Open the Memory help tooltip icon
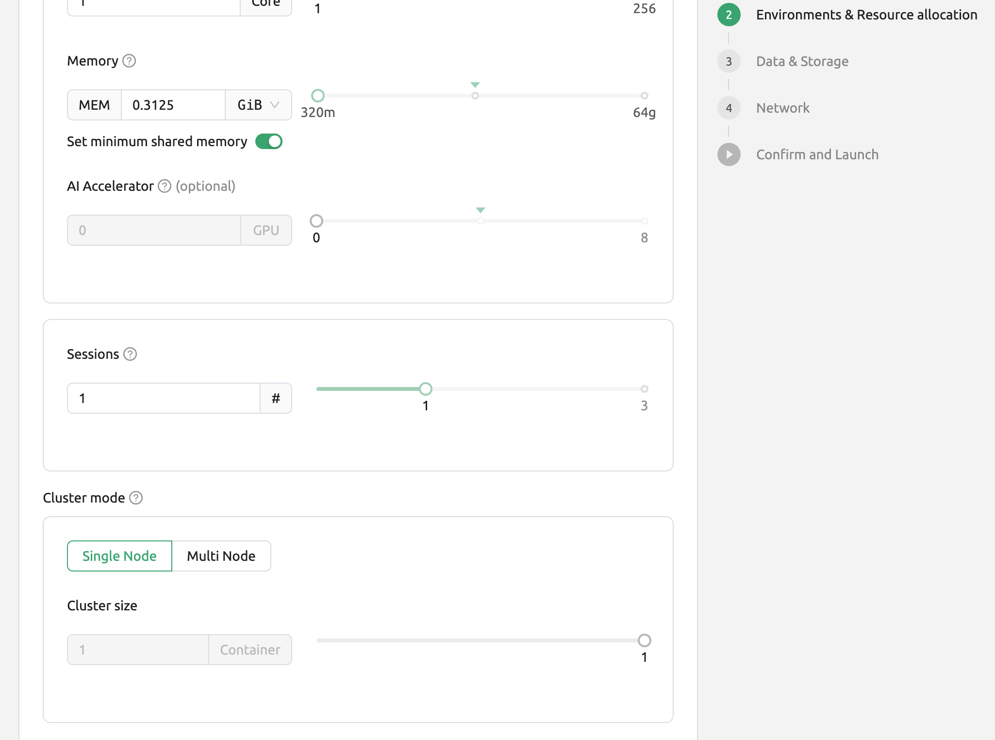This screenshot has height=740, width=995. (x=129, y=61)
